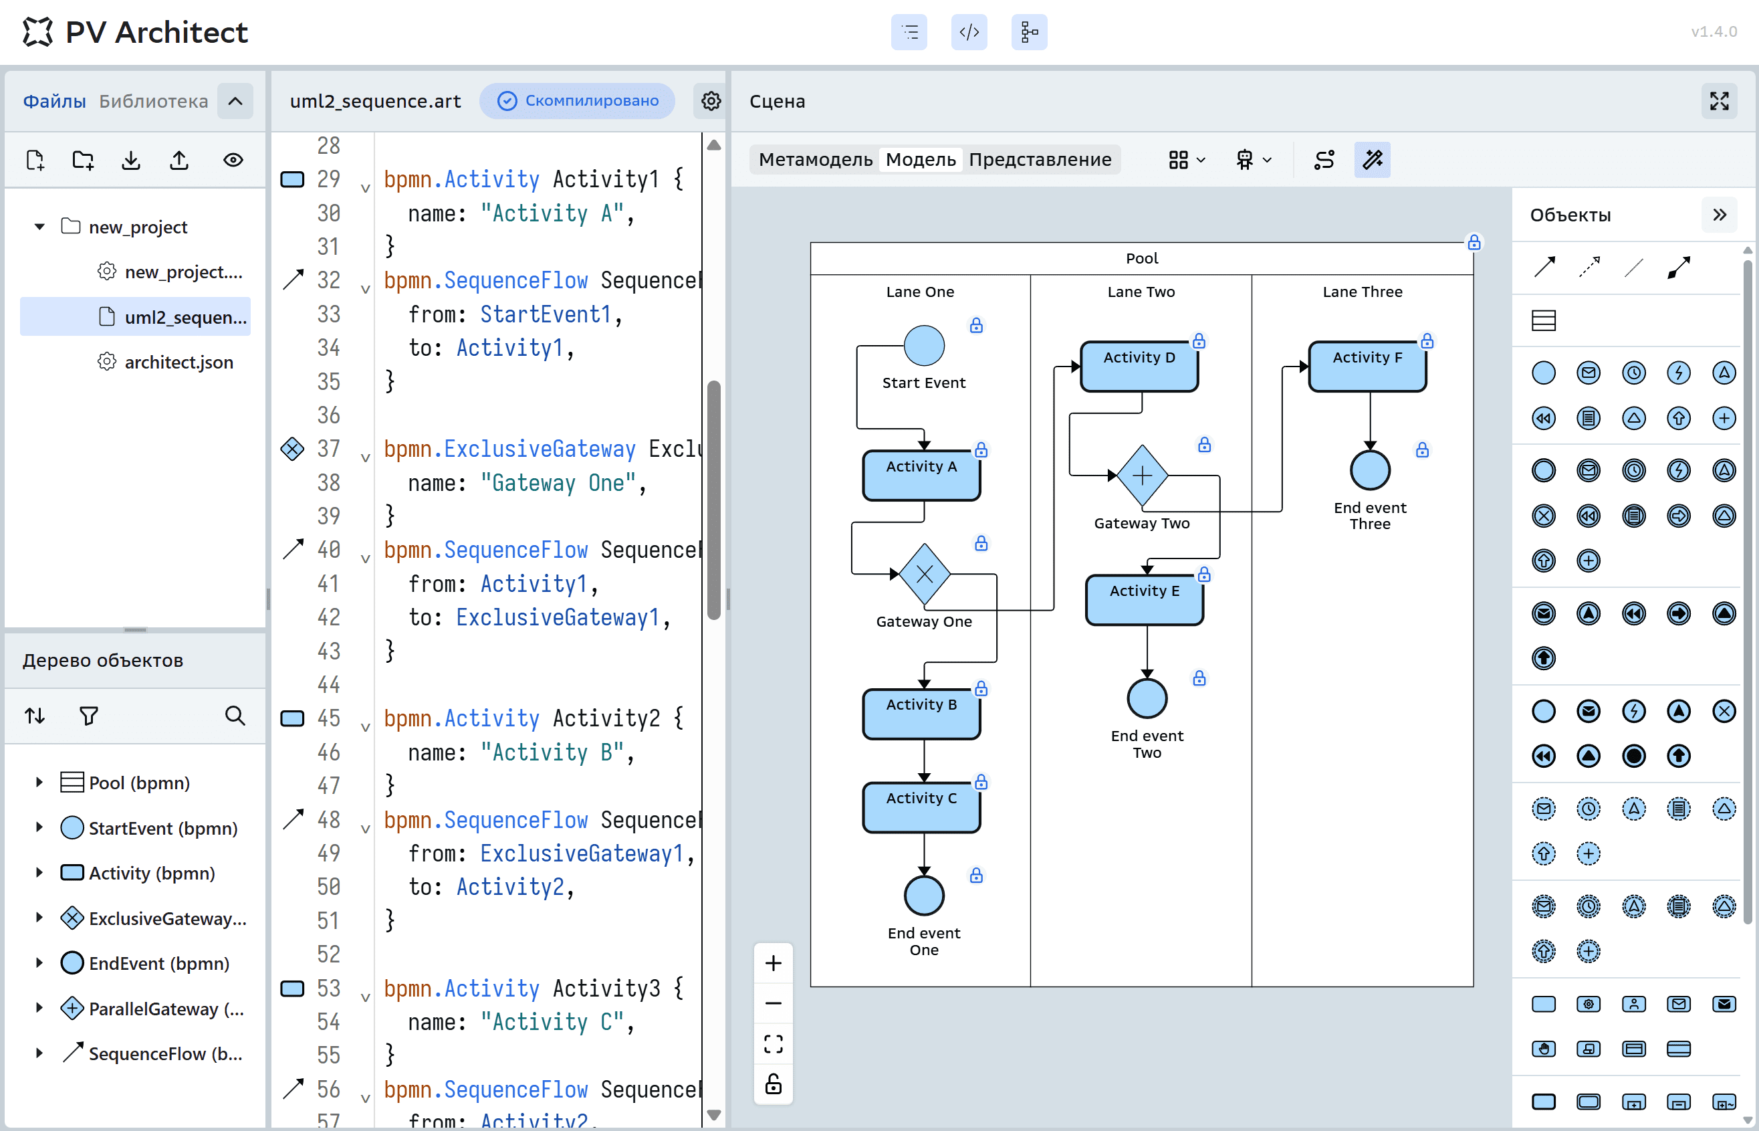Expand the Pool (bpmn) tree node
The height and width of the screenshot is (1131, 1759).
(39, 783)
